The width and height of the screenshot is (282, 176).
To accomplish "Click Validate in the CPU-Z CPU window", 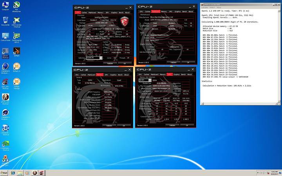I will pos(110,63).
